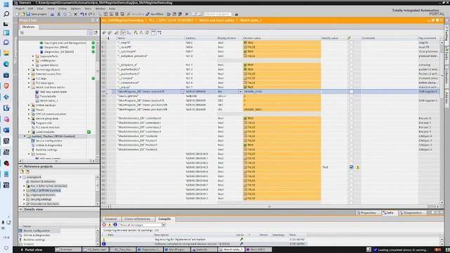Viewport: 450px width, 253px height.
Task: Click the New project icon in toolbar
Action: coord(18,14)
